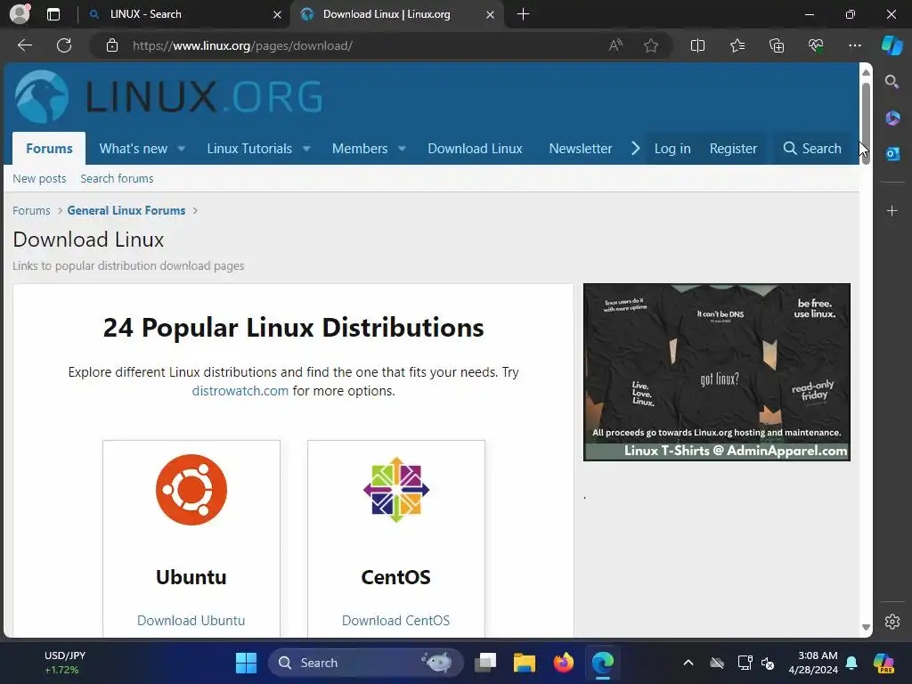Screen dimensions: 912x684
Task: Open File Explorer from taskbar
Action: 524,663
